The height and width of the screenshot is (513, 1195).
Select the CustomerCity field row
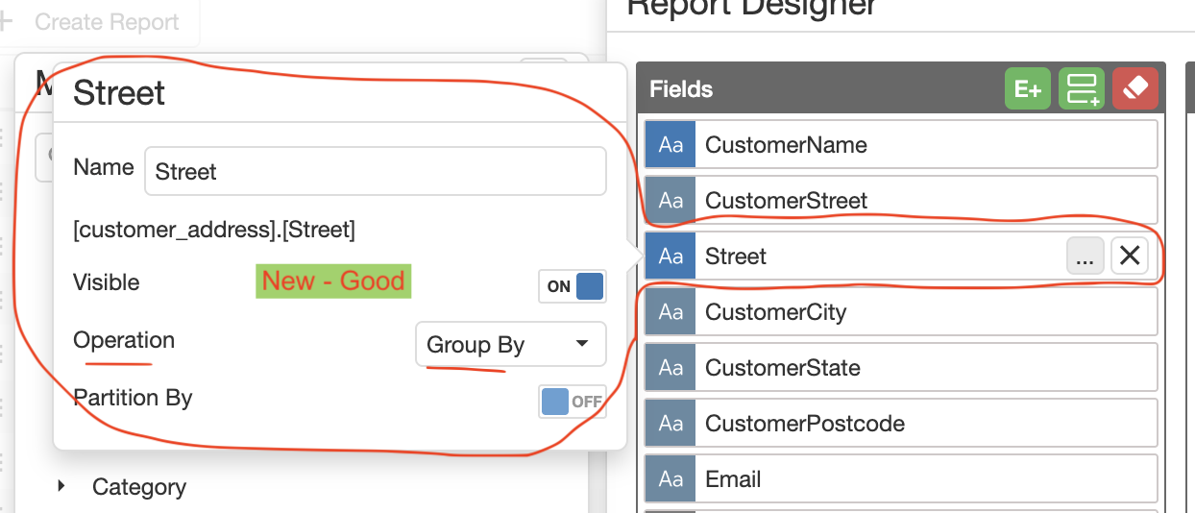tap(901, 312)
